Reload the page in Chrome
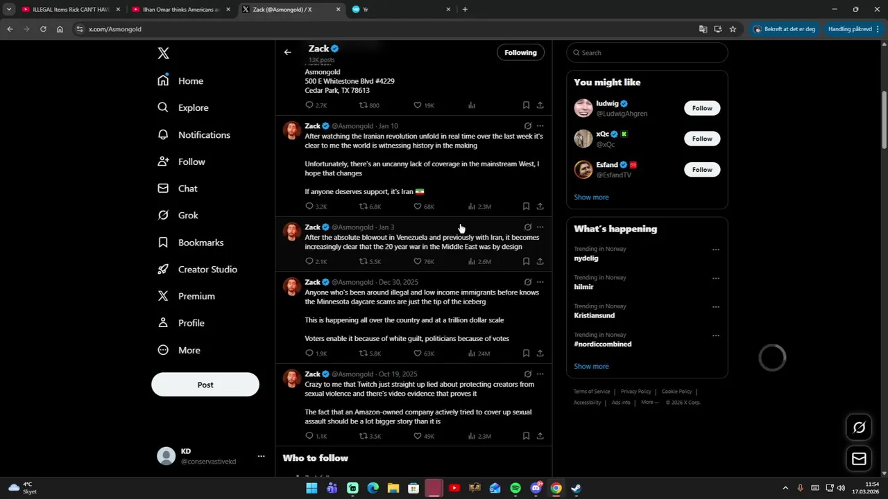 coord(43,29)
